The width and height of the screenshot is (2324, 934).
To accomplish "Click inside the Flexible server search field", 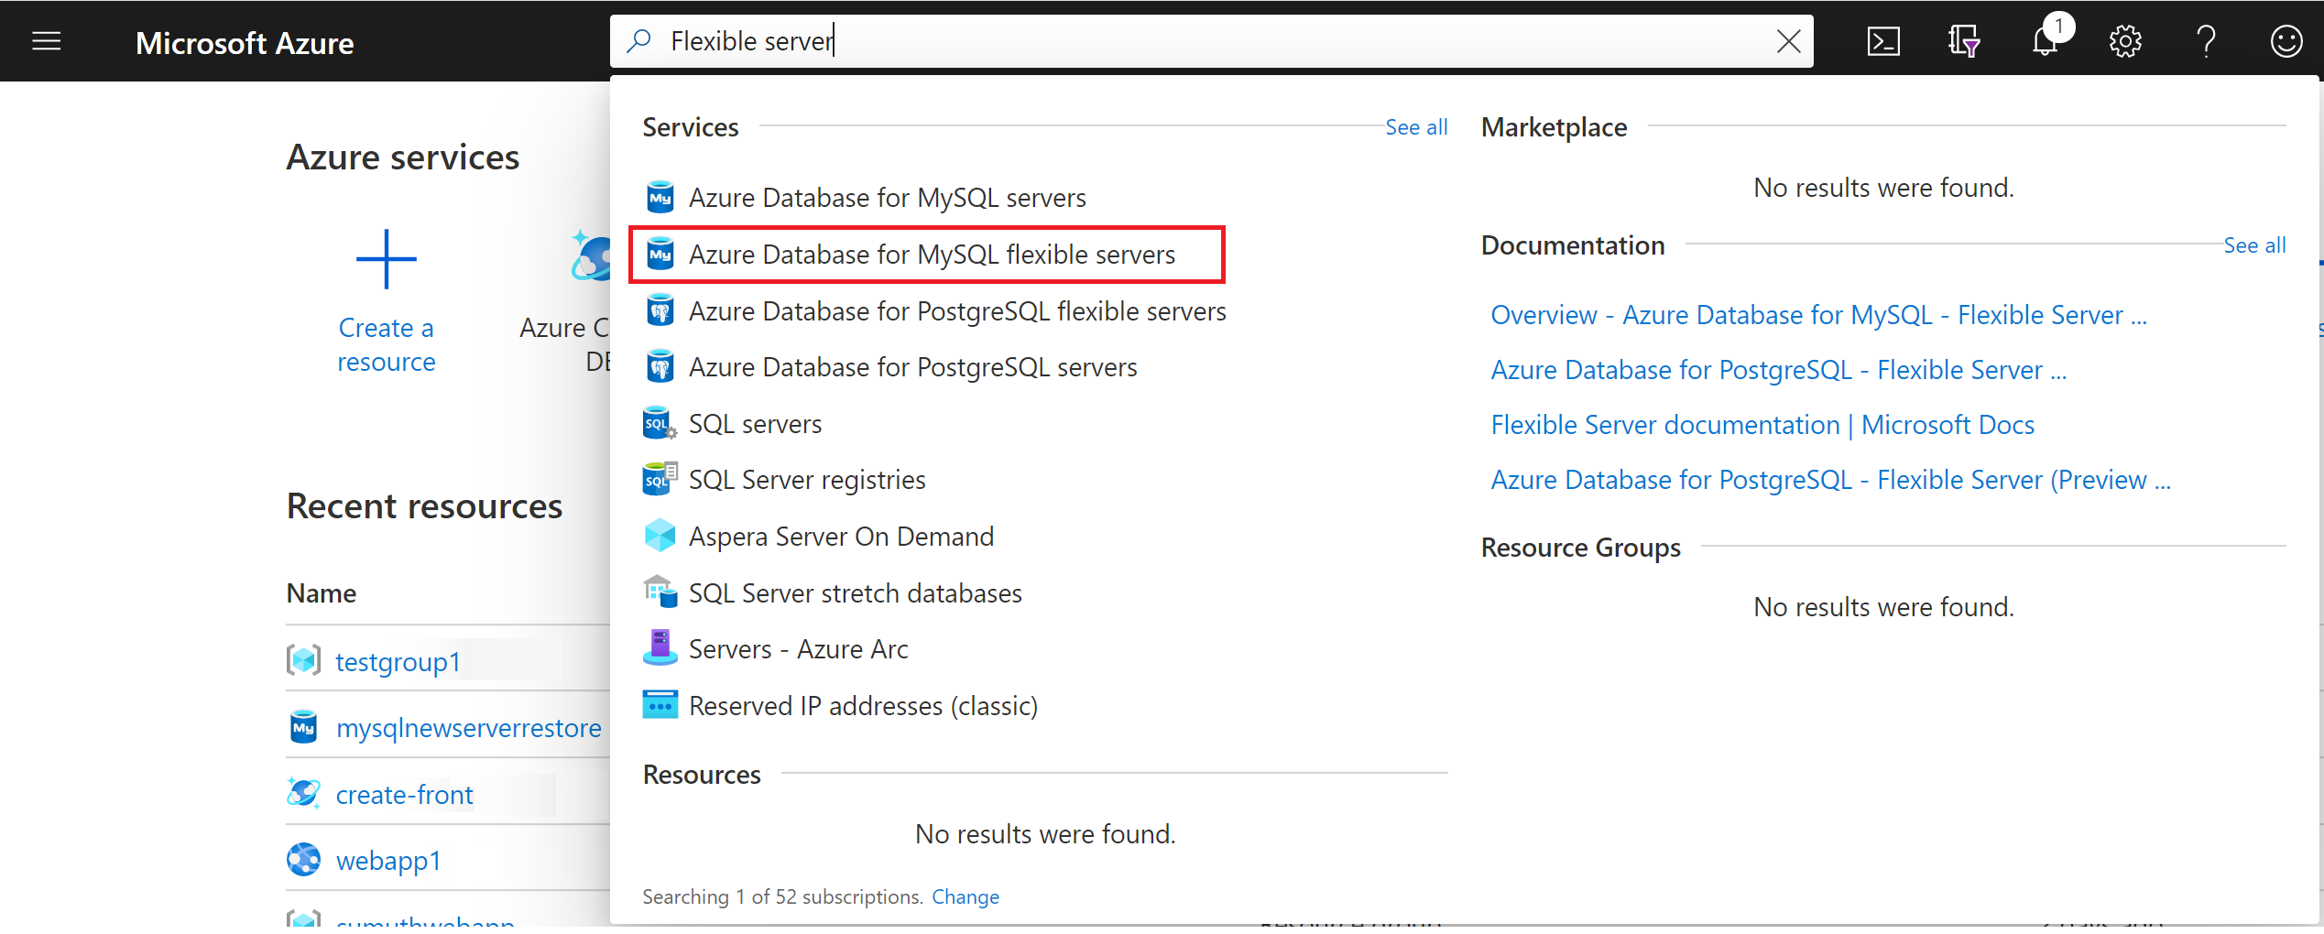I will point(1191,41).
